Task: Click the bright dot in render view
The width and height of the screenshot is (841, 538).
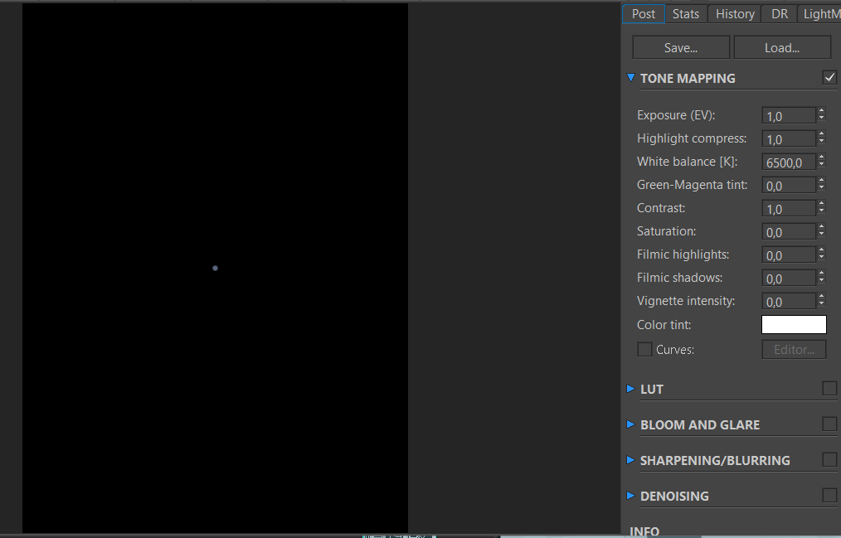Action: tap(215, 268)
